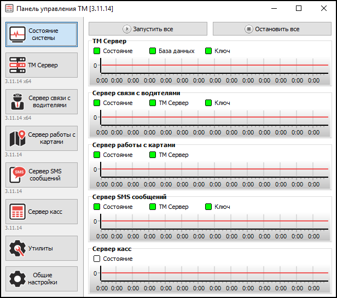Open Утилиты gear-and-wrench icon
337x298 pixels.
[x=18, y=248]
